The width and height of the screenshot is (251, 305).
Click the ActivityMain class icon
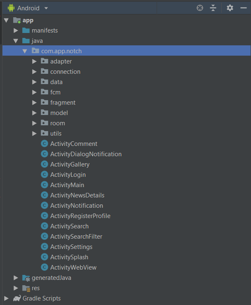[x=45, y=185]
